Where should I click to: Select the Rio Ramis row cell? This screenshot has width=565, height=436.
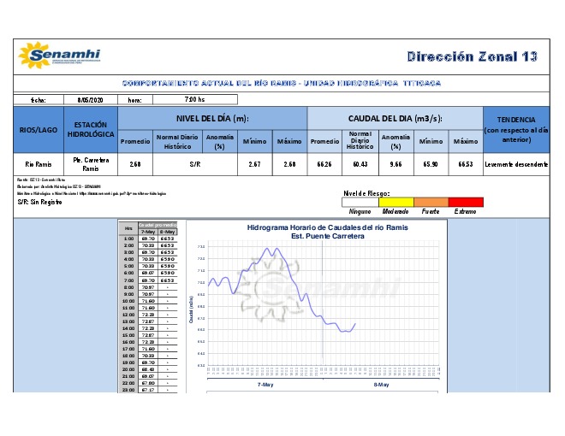point(39,163)
